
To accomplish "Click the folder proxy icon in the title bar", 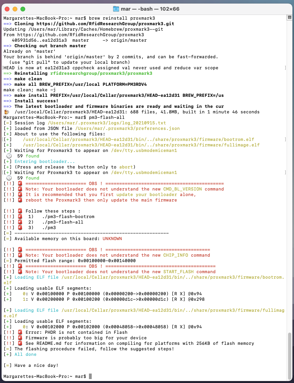I will pos(116,9).
